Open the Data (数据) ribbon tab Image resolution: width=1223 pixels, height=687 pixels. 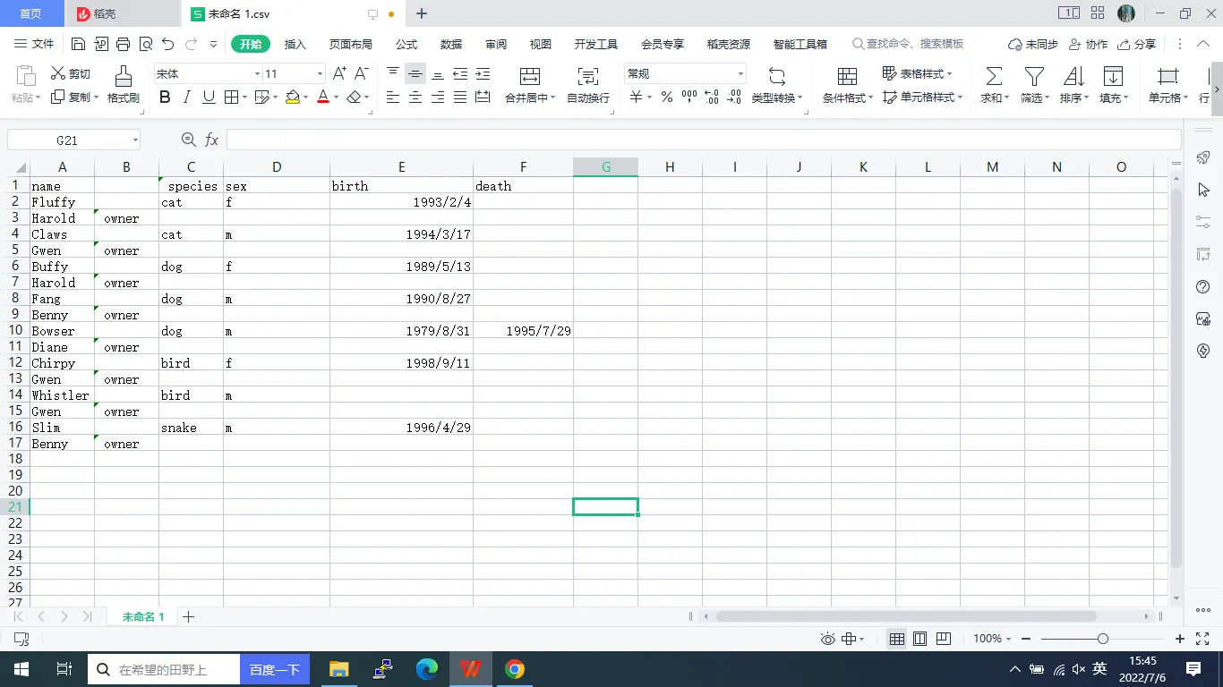(451, 44)
